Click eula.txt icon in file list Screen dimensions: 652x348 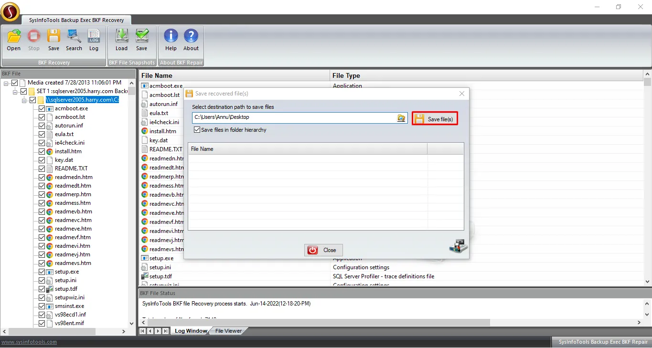tap(145, 113)
